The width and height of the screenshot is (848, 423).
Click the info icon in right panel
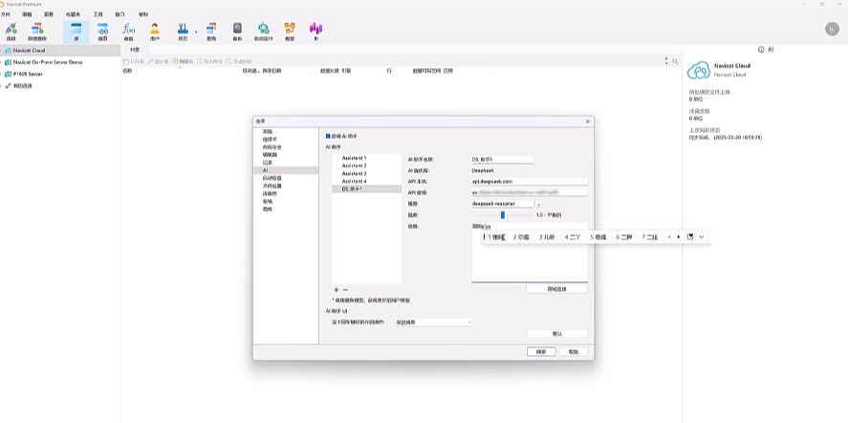click(x=761, y=50)
